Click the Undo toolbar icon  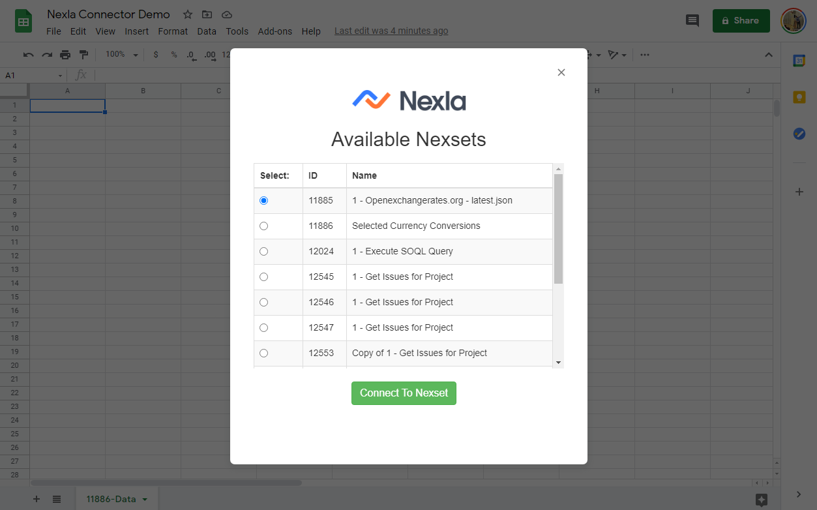(x=29, y=55)
